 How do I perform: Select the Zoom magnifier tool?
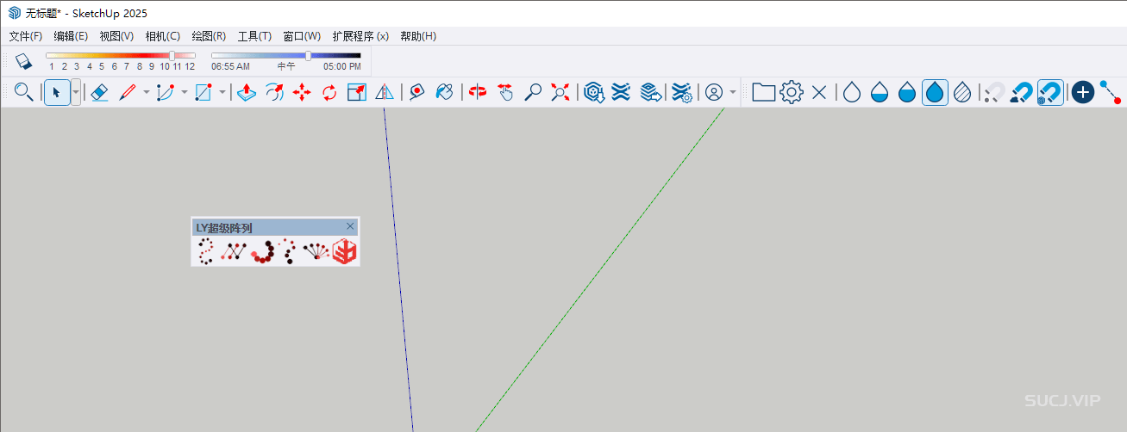tap(533, 92)
